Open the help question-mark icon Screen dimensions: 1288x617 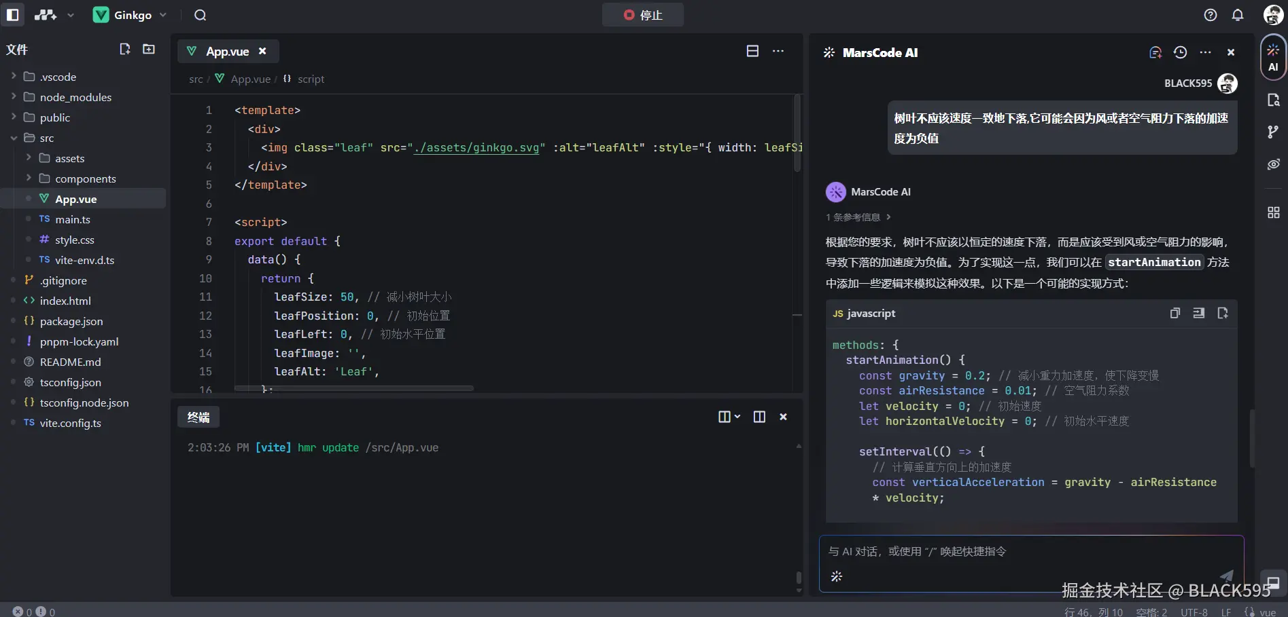[1211, 15]
